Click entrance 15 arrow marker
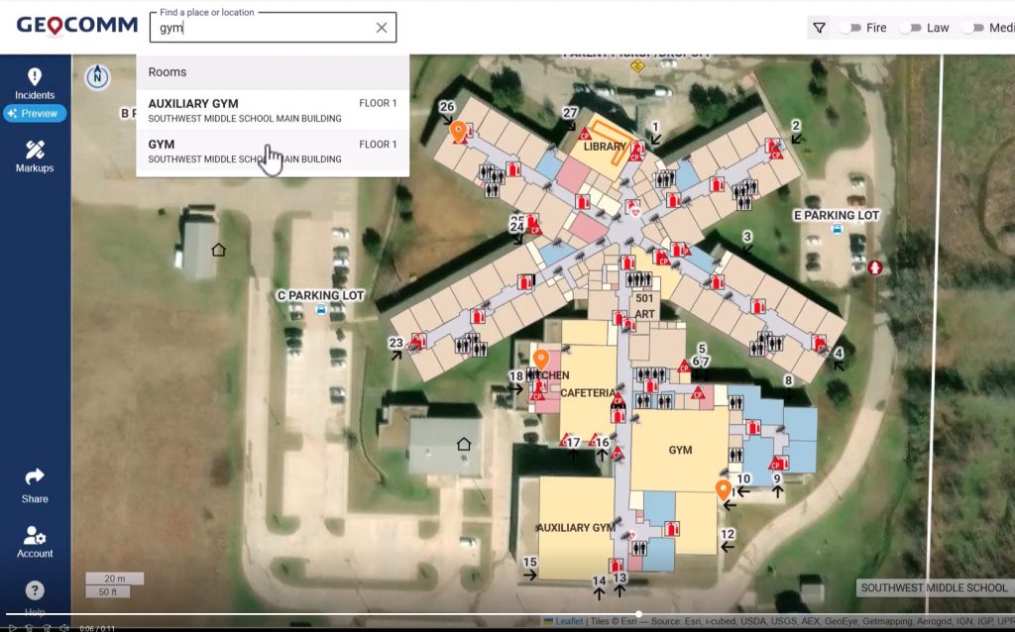Image resolution: width=1015 pixels, height=632 pixels. click(530, 575)
